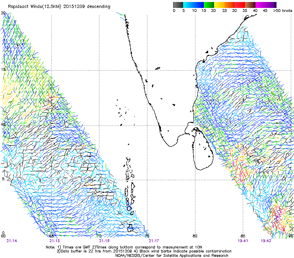Click the Sri Lanka island outline on map

(203, 149)
